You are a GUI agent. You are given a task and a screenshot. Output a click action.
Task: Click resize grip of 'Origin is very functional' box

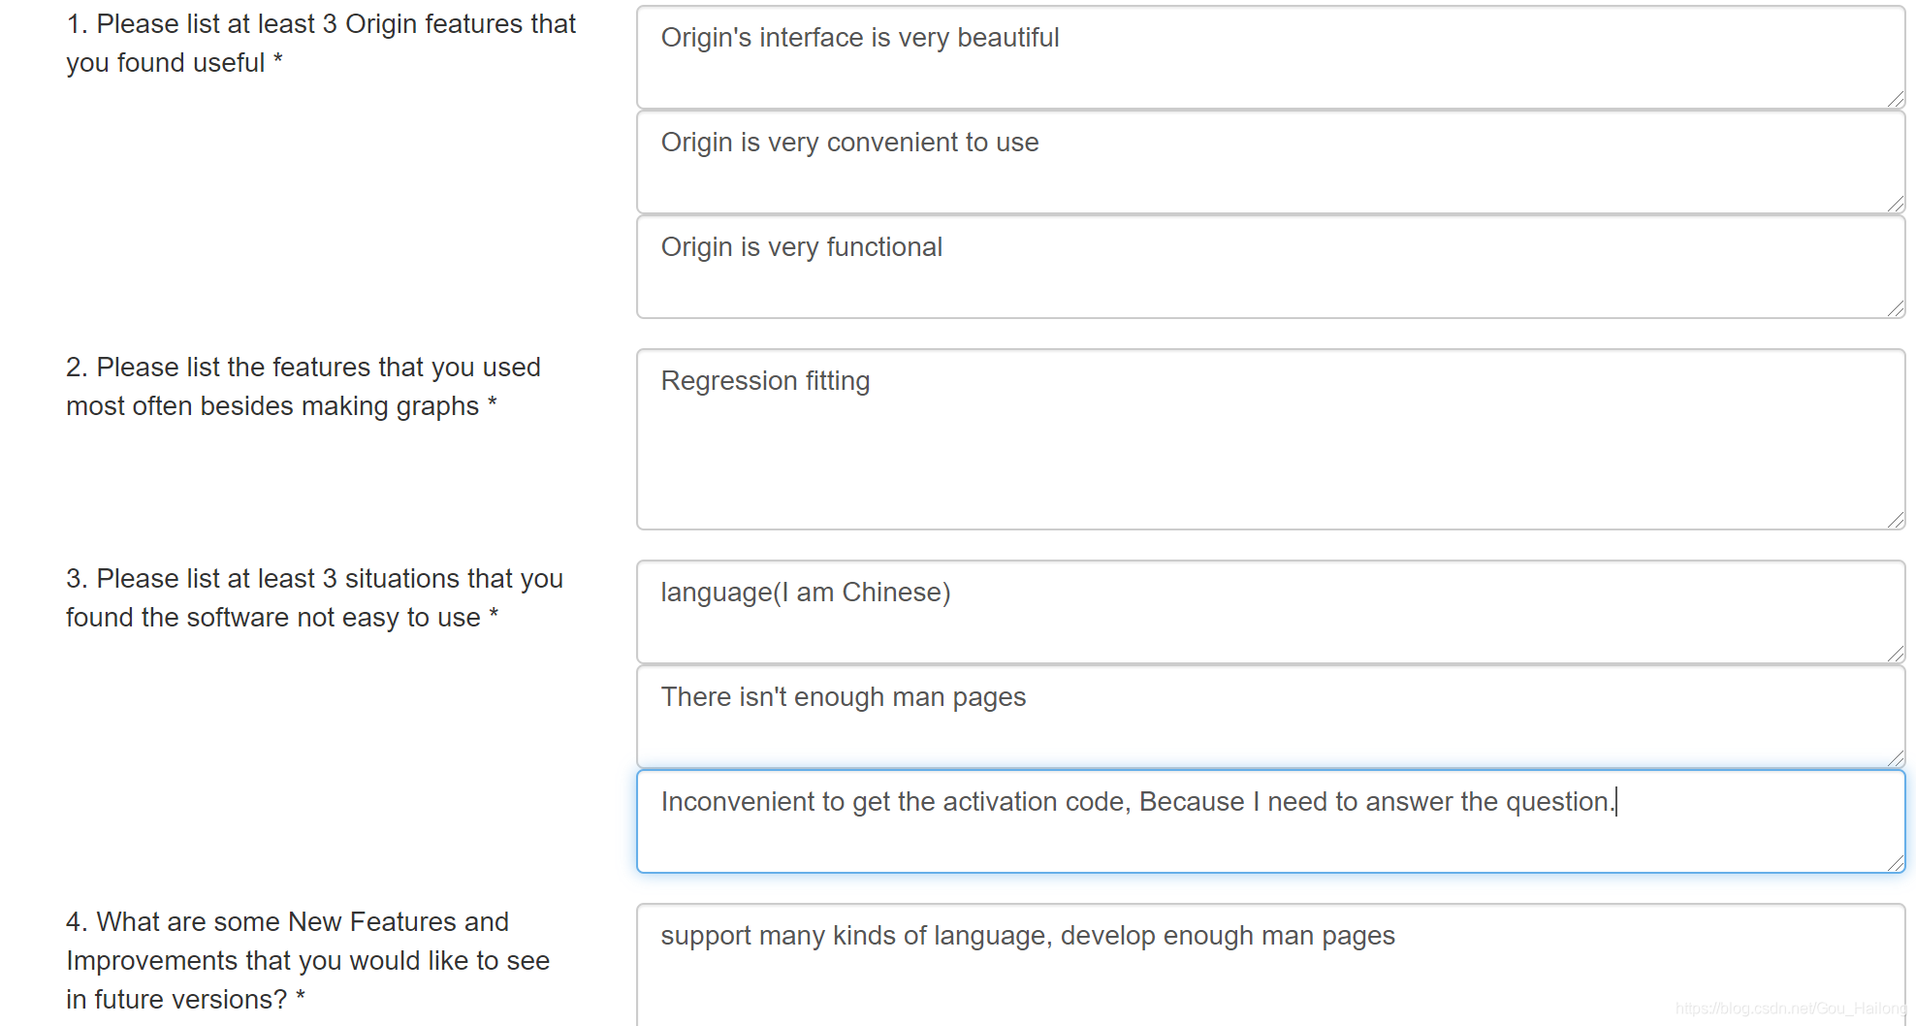[x=1896, y=308]
